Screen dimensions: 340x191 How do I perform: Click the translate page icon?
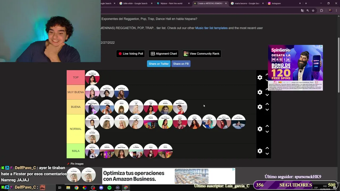point(302,11)
